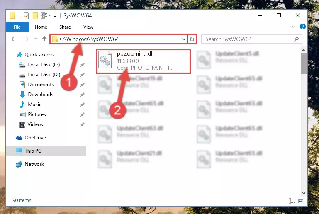The image size is (319, 214).
Task: Select Quick access in navigation pane
Action: (39, 55)
